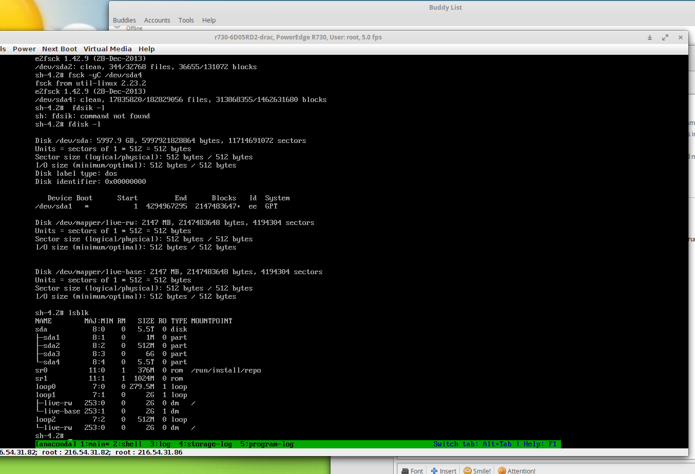Screen dimensions: 695x474
Task: Expand the Next Boot menu
Action: point(60,49)
